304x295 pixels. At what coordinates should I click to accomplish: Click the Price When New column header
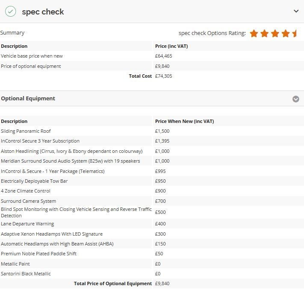pyautogui.click(x=184, y=121)
